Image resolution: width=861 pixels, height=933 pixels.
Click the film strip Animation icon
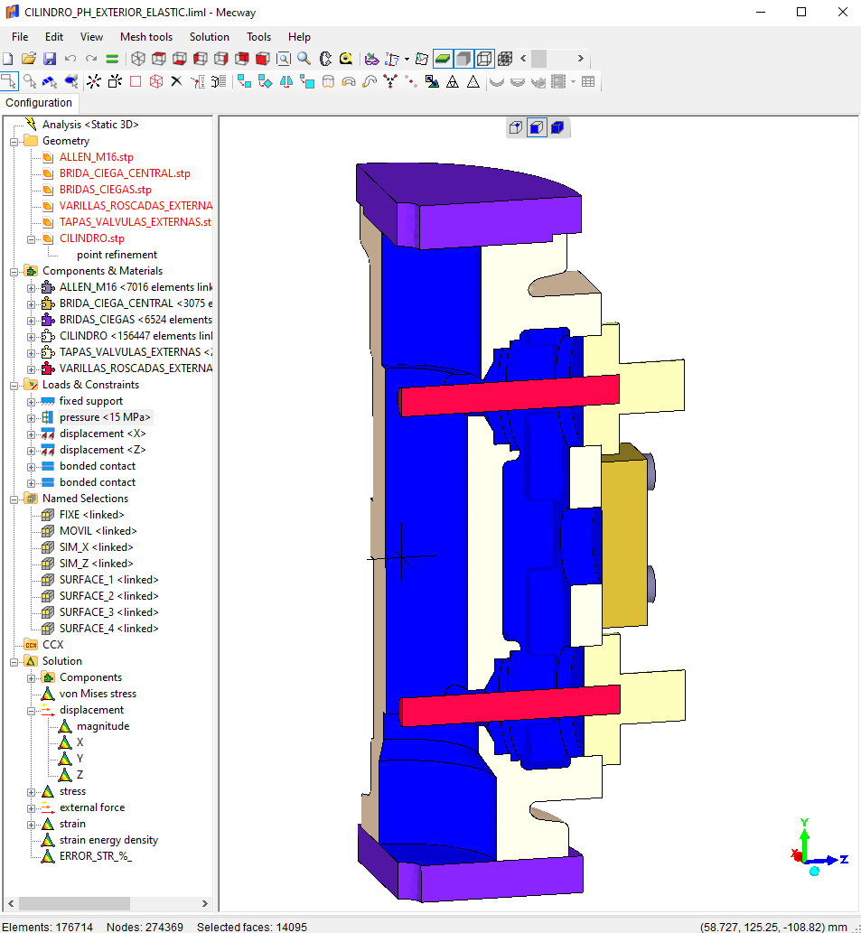coord(558,81)
